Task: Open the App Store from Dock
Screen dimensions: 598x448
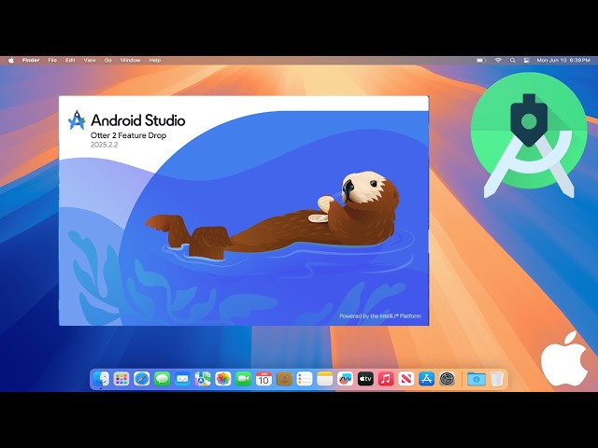Action: click(426, 379)
